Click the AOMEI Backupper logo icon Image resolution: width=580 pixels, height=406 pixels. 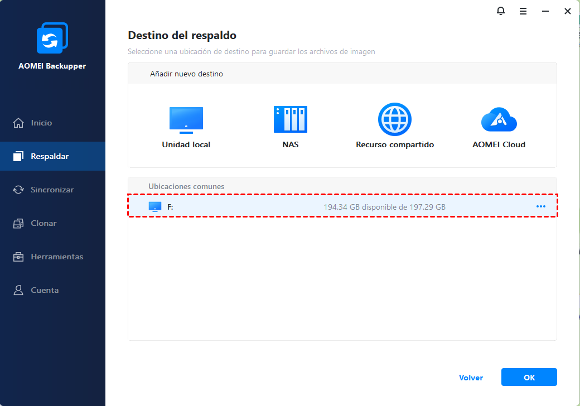coord(52,38)
